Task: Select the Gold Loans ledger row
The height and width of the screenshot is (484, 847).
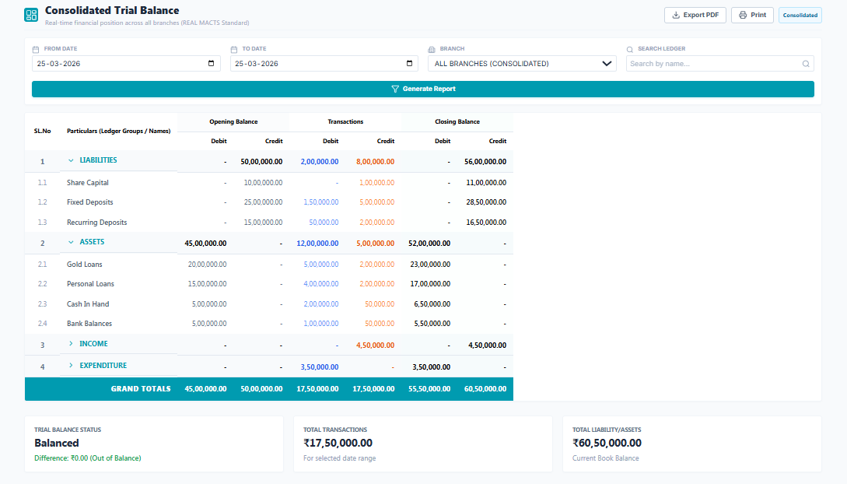Action: click(85, 265)
